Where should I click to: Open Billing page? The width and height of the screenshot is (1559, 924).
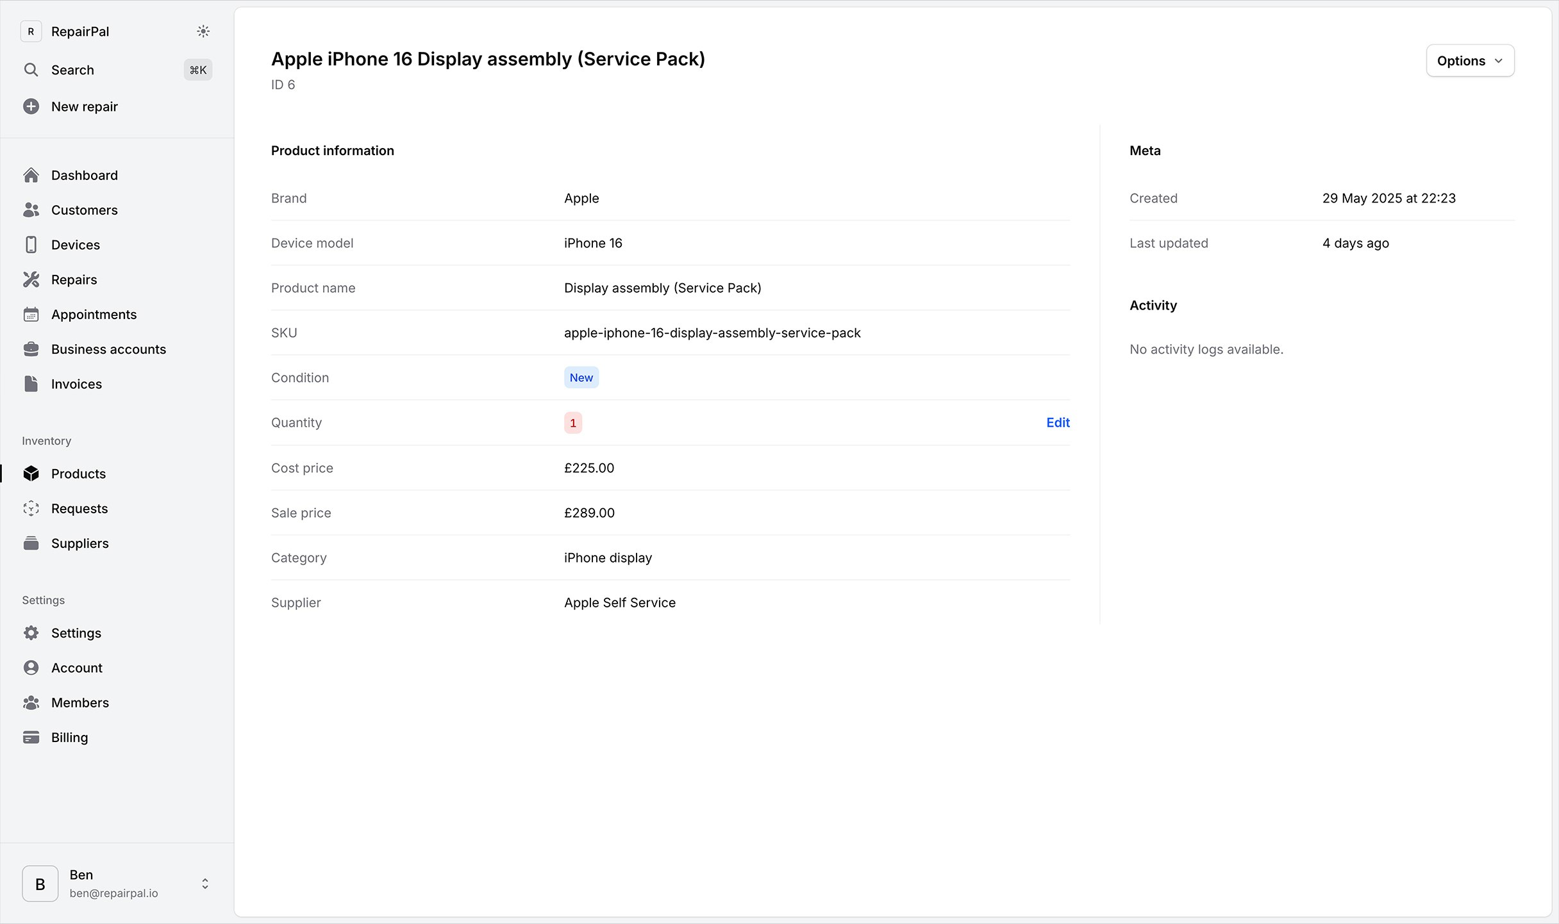pyautogui.click(x=70, y=738)
